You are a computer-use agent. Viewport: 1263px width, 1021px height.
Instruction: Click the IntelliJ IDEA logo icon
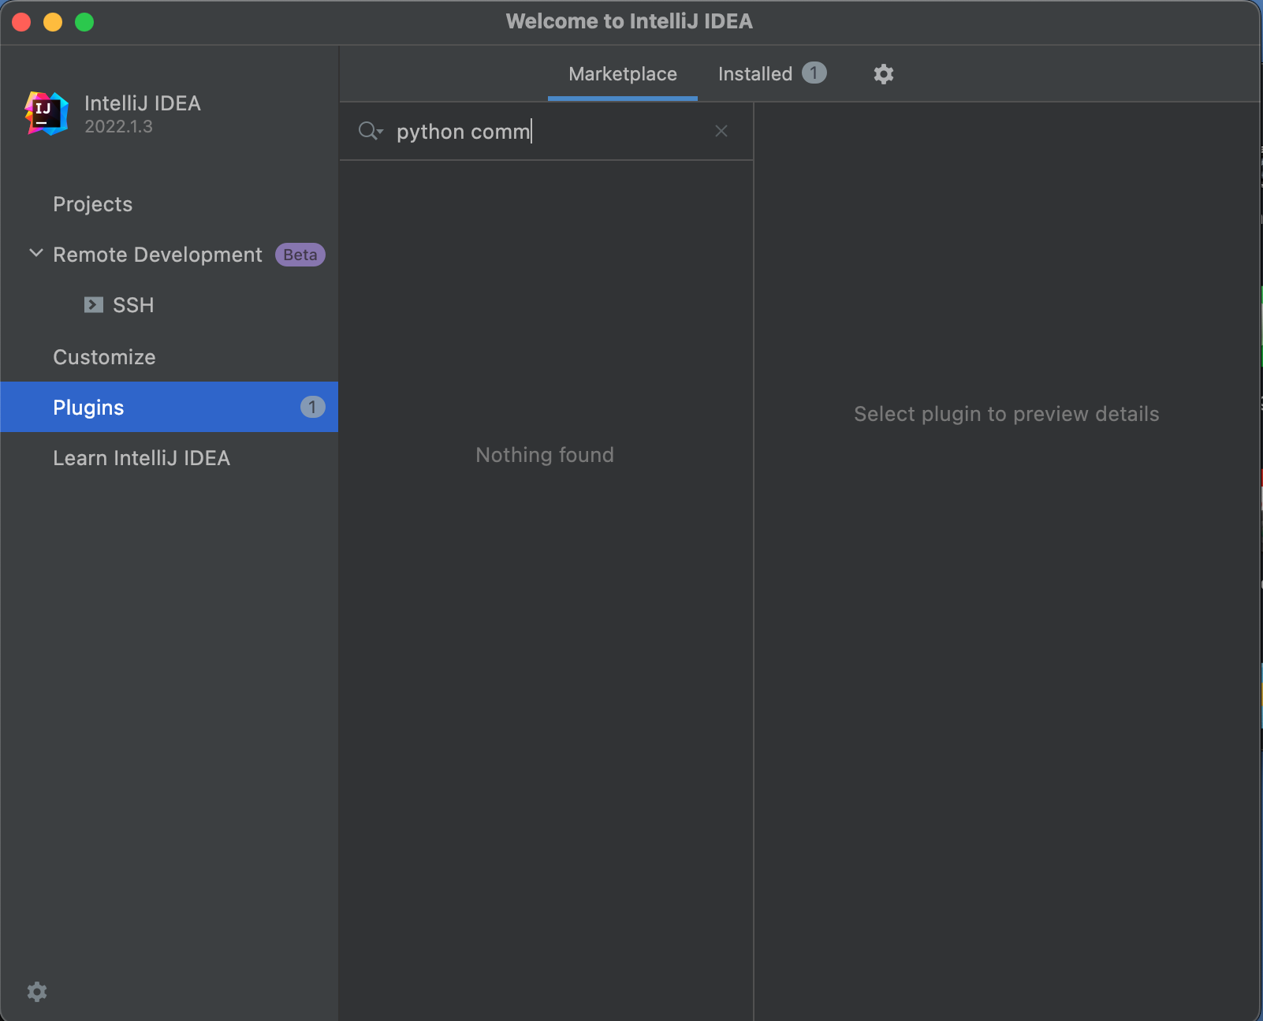[47, 114]
